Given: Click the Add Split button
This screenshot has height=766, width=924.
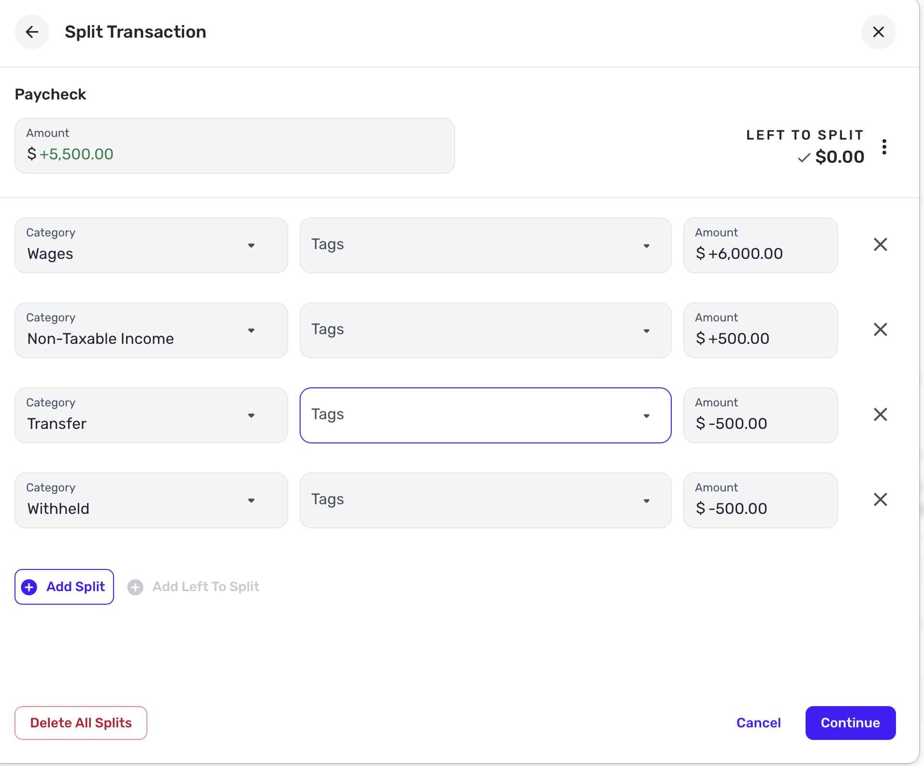Looking at the screenshot, I should pos(64,587).
